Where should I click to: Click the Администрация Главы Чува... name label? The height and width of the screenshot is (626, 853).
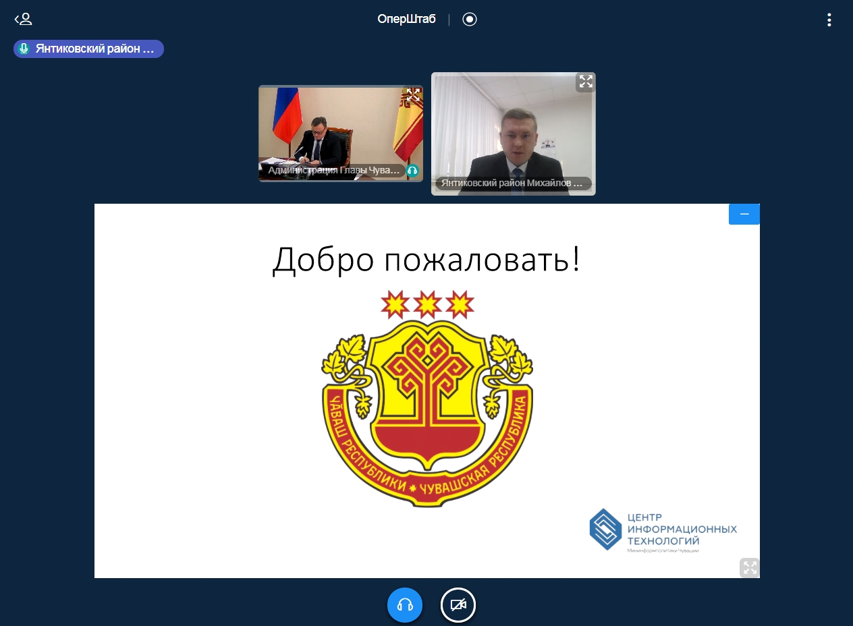tap(334, 171)
